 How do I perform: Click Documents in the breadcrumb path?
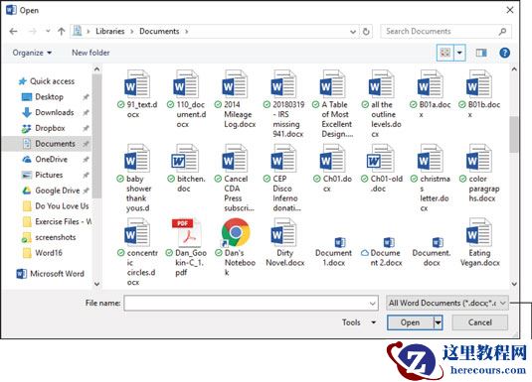tap(159, 31)
